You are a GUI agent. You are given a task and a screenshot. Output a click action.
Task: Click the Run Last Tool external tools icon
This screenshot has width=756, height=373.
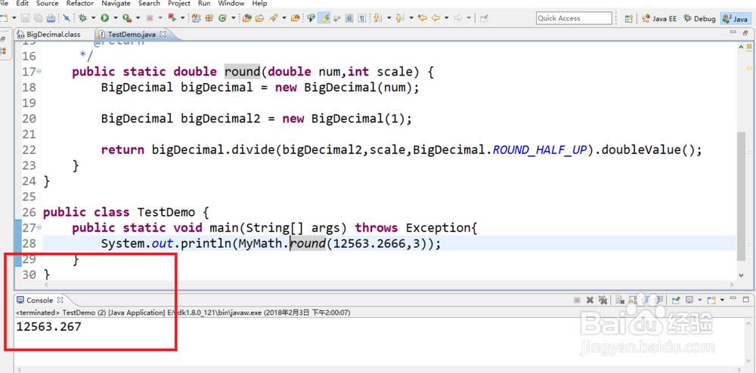(x=127, y=18)
